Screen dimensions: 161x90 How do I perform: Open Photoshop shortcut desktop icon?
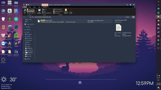[16, 28]
